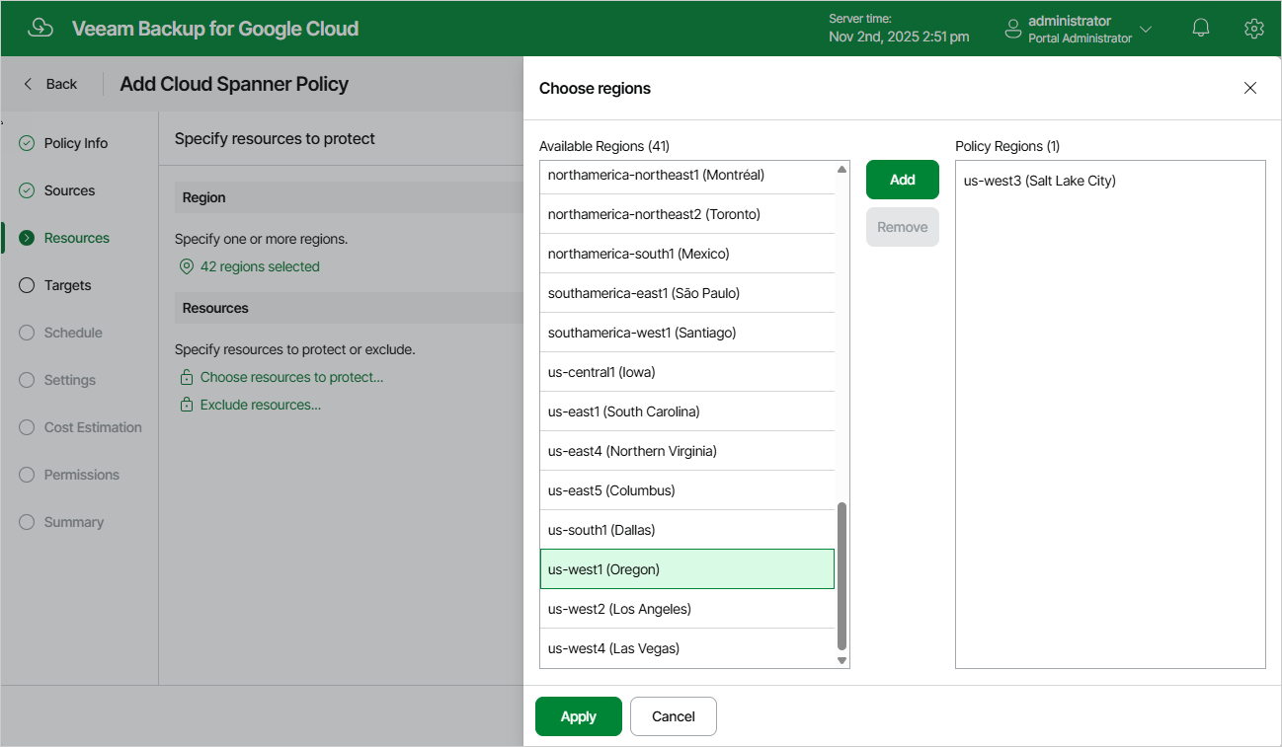Click the Policy Info checkmark icon
Viewport: 1282px width, 747px height.
pos(27,143)
